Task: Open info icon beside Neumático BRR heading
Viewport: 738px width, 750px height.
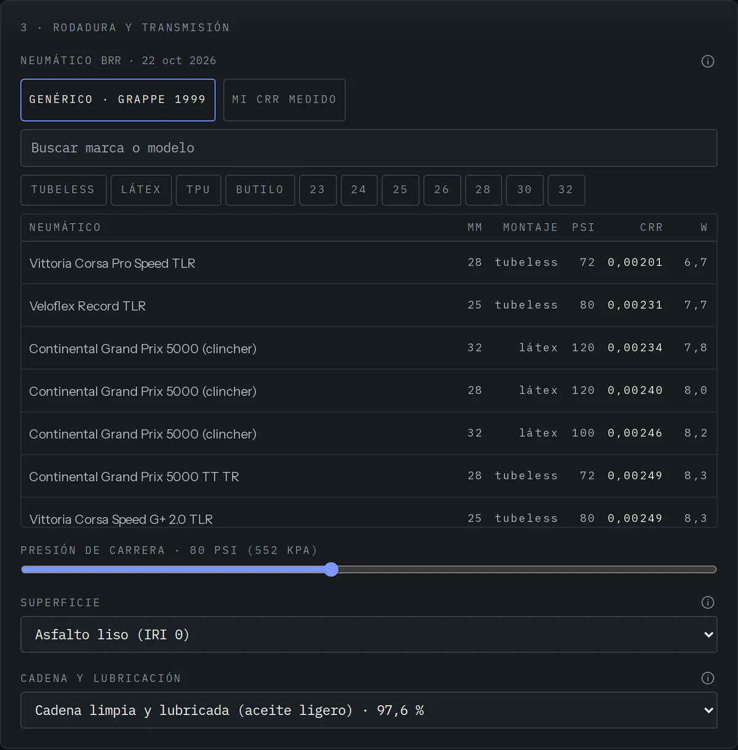Action: [708, 61]
